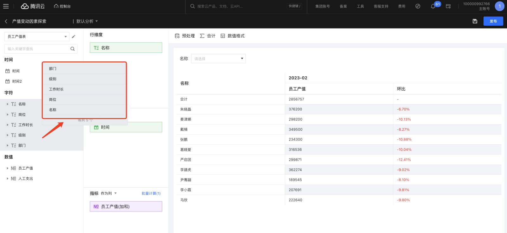Click the cloud shell window icon
This screenshot has height=233, width=507.
[x=448, y=6]
